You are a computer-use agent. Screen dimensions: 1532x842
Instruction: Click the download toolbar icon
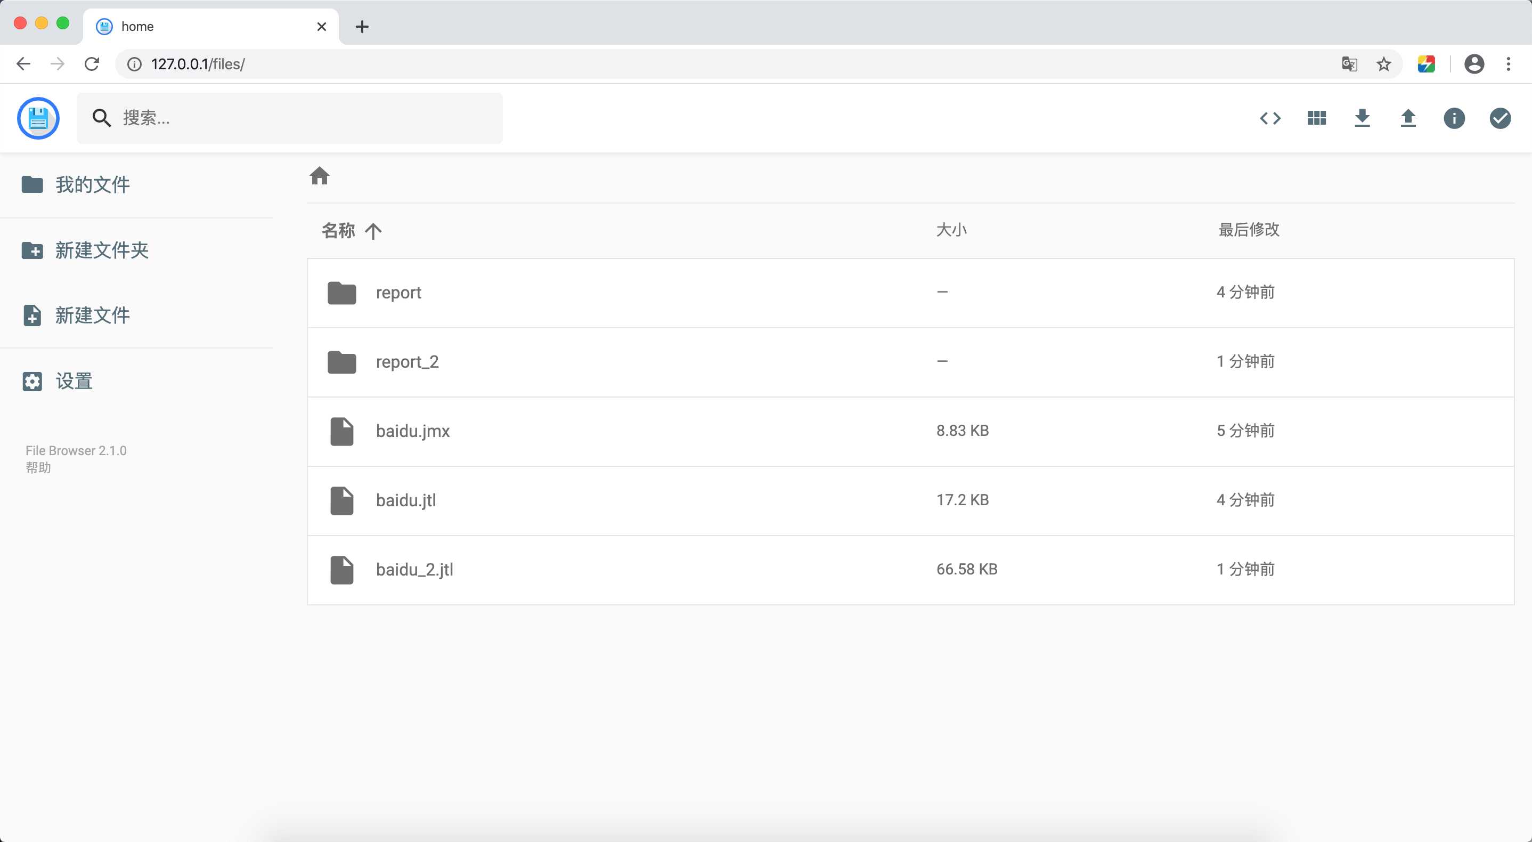click(1363, 118)
